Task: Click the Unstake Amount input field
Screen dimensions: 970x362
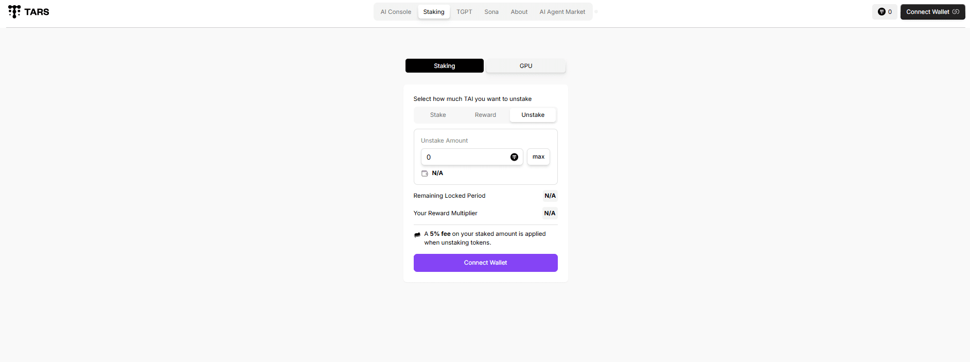Action: [x=472, y=157]
